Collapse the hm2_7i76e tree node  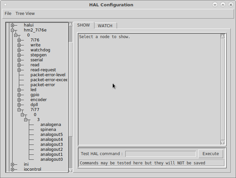(12, 30)
